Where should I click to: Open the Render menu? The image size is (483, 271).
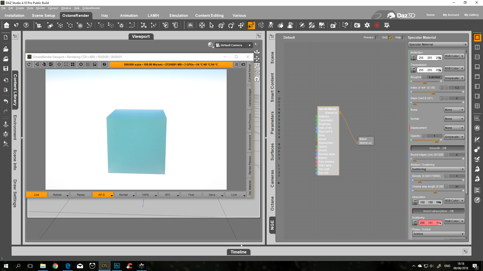[x=40, y=8]
